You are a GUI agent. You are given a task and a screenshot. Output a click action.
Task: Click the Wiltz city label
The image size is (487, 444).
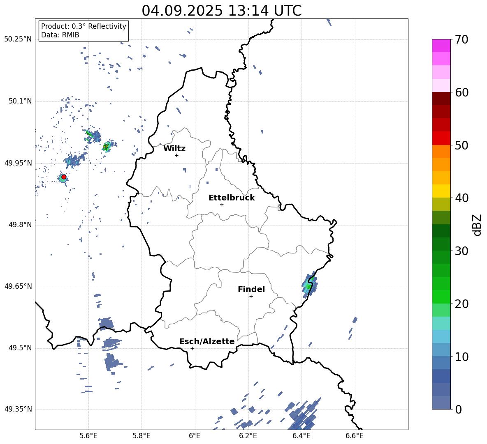tap(174, 149)
